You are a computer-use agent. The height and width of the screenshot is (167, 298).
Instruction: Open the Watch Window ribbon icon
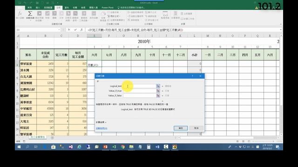tap(165, 14)
